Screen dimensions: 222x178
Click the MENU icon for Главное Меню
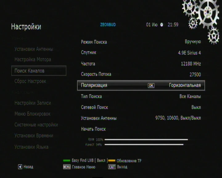[67, 167]
